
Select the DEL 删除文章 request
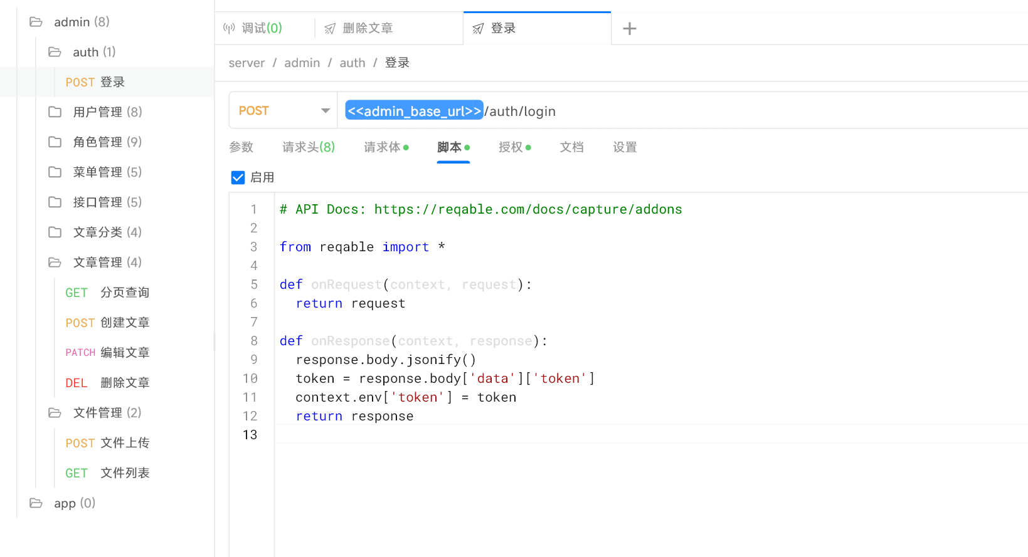pos(107,383)
